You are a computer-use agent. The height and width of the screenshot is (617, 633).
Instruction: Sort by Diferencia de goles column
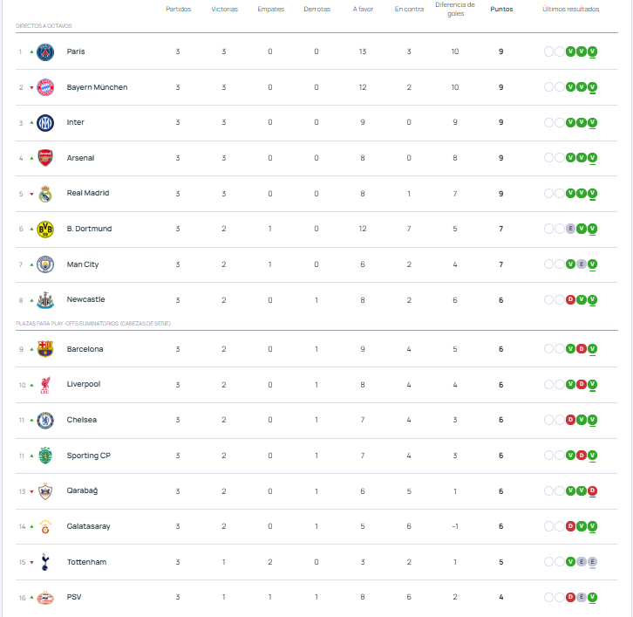[455, 9]
